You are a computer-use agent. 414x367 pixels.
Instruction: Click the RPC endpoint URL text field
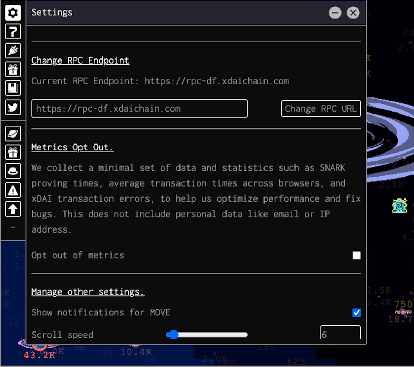point(139,109)
